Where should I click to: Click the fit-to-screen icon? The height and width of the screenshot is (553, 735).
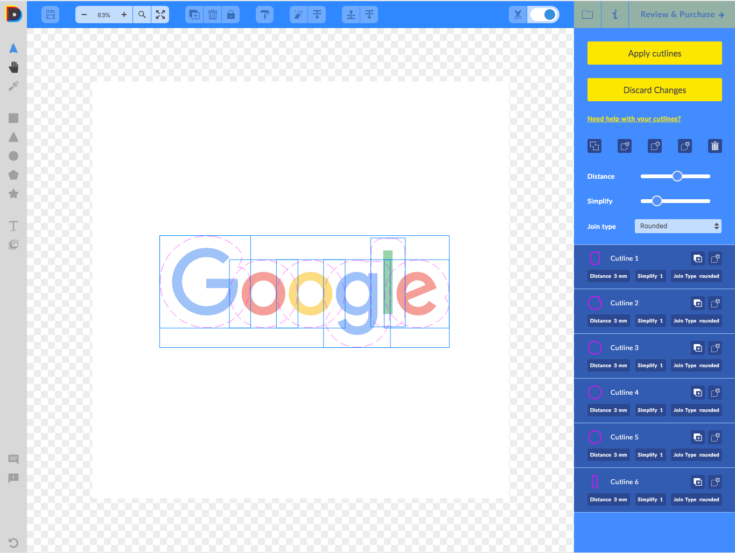tap(160, 15)
